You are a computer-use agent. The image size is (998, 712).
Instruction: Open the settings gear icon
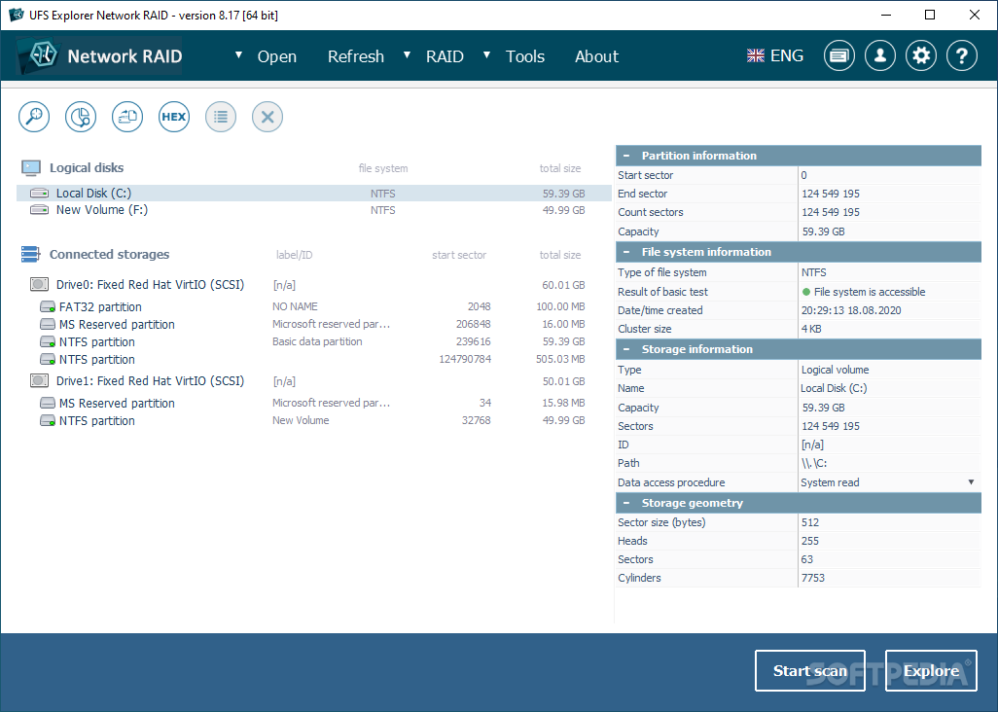[921, 56]
